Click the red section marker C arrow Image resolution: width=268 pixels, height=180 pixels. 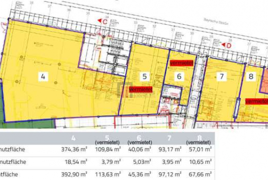click(x=102, y=21)
